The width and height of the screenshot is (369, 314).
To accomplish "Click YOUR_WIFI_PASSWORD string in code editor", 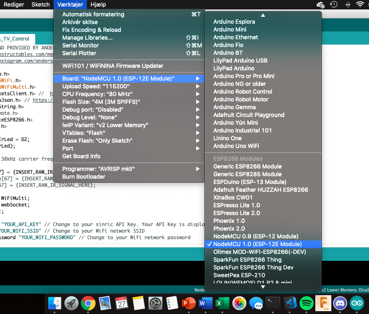I will pyautogui.click(x=47, y=238).
